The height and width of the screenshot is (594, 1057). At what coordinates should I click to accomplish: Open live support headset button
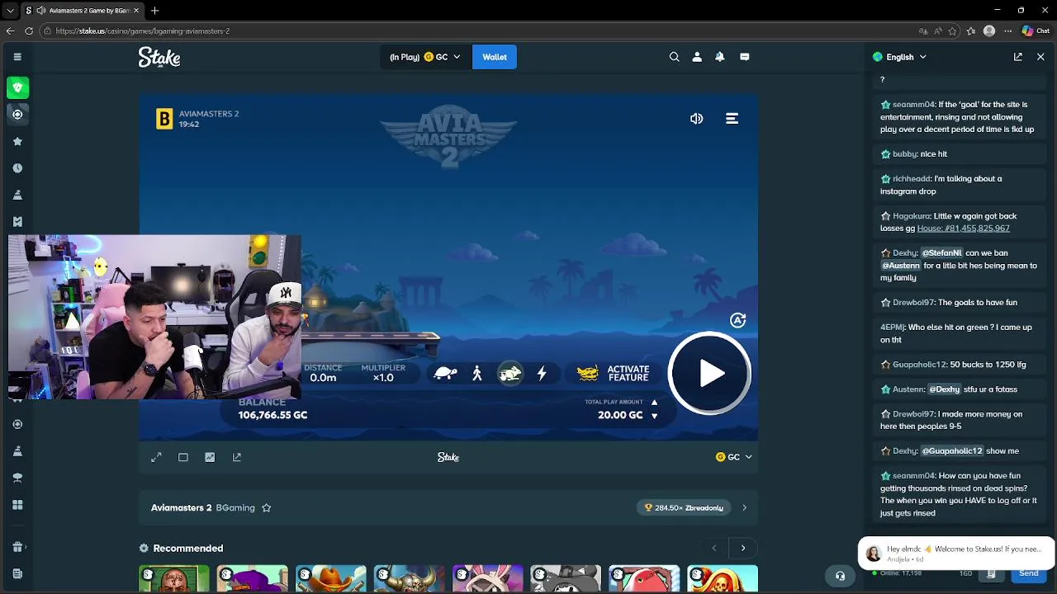(x=840, y=576)
